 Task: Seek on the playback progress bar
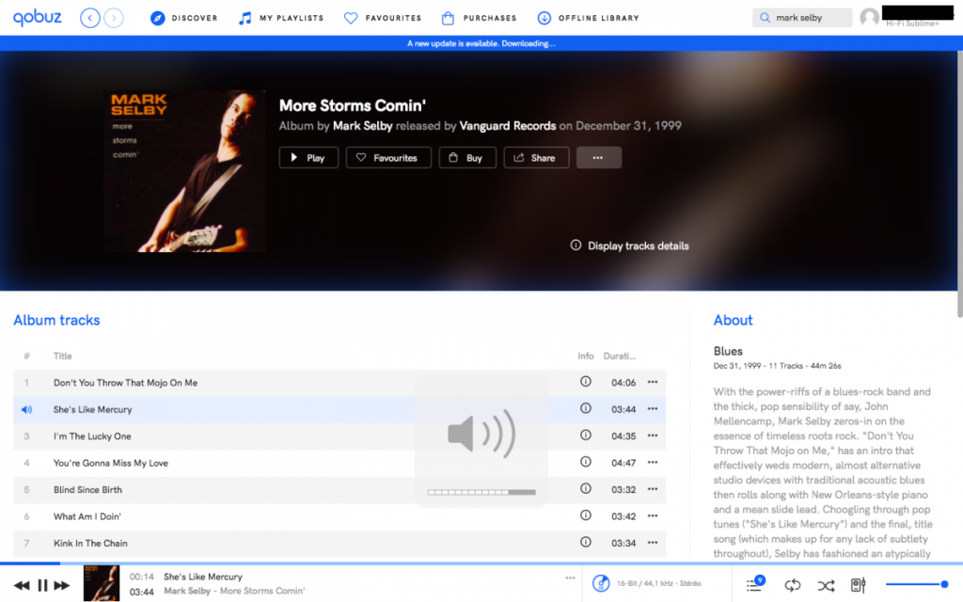(x=481, y=562)
